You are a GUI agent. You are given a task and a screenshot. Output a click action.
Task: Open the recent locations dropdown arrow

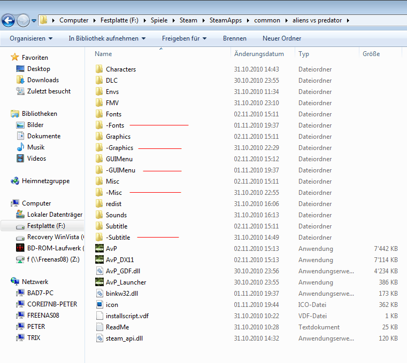click(x=34, y=20)
